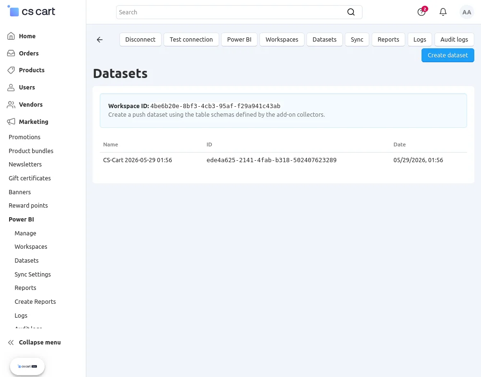Open Datasets under Power BI sidebar

[27, 260]
